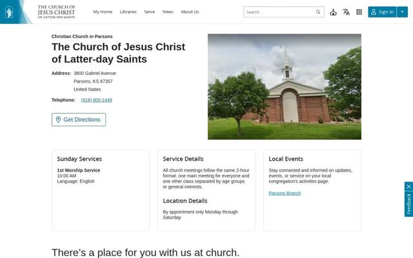Click the Service Details heading
The width and height of the screenshot is (413, 258).
pos(183,159)
